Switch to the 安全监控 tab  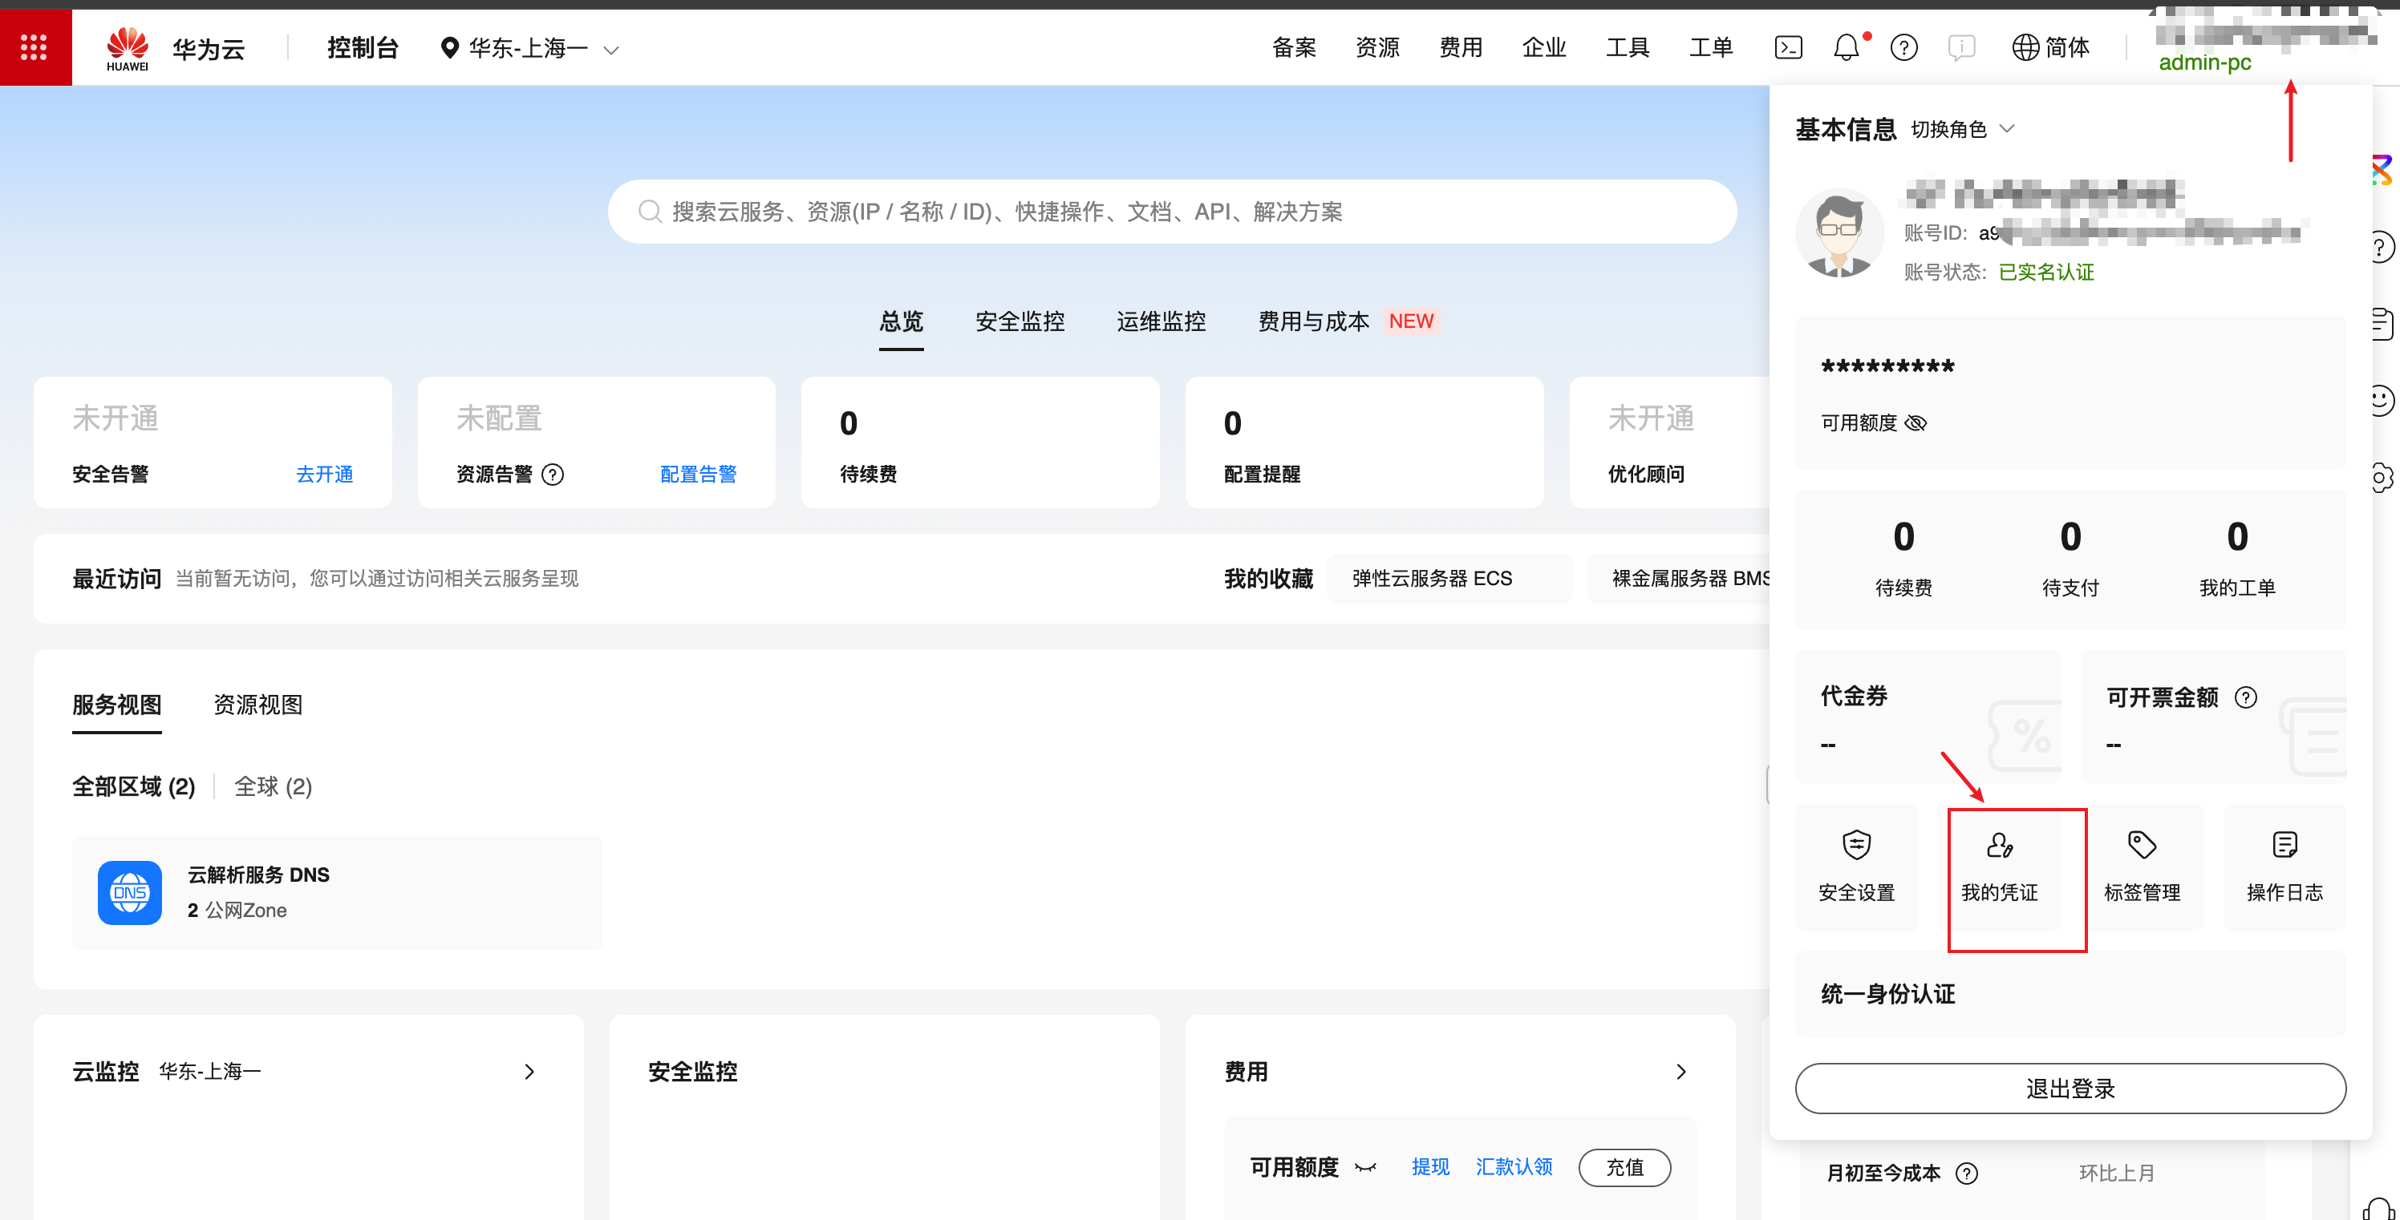click(1020, 322)
